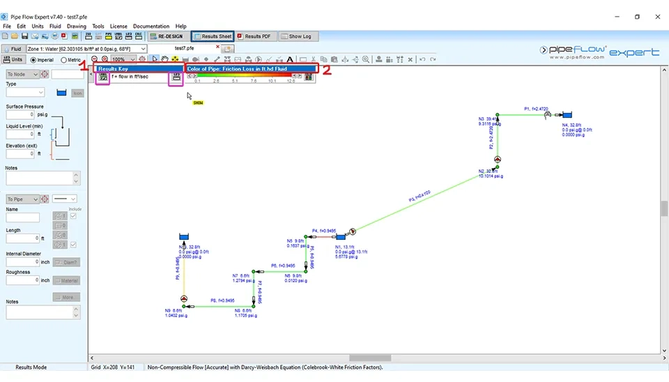Select the Metric units radio button

(x=62, y=60)
